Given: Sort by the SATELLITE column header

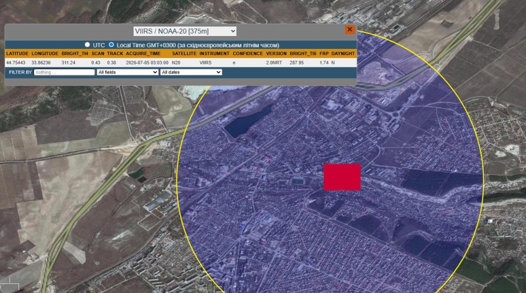Looking at the screenshot, I should click(x=184, y=54).
